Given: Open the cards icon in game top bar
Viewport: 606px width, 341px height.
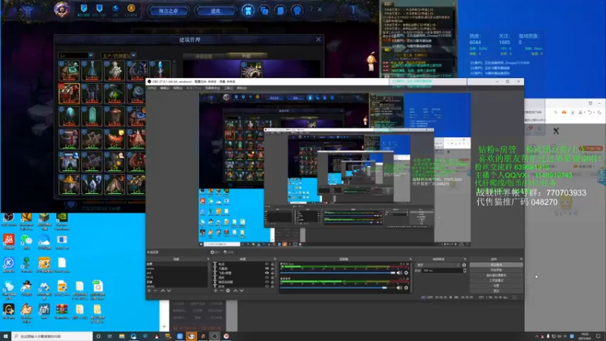Looking at the screenshot, I should click(264, 11).
